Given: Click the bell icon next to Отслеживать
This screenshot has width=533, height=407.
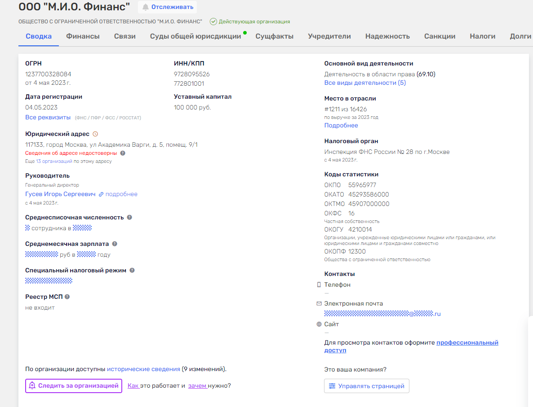Looking at the screenshot, I should tap(146, 7).
